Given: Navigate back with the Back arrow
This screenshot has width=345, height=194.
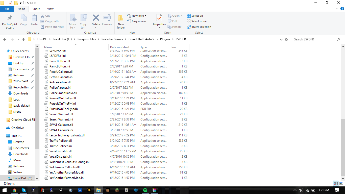Looking at the screenshot, I should tap(5, 39).
